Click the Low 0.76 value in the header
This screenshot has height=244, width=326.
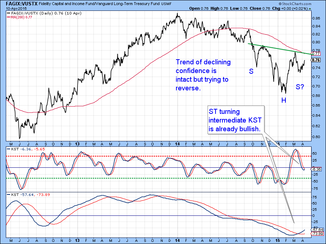[x=239, y=9]
